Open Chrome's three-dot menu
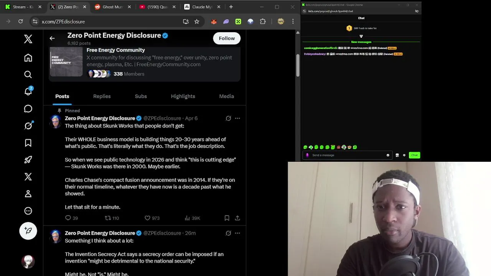491x276 pixels. coord(293,21)
